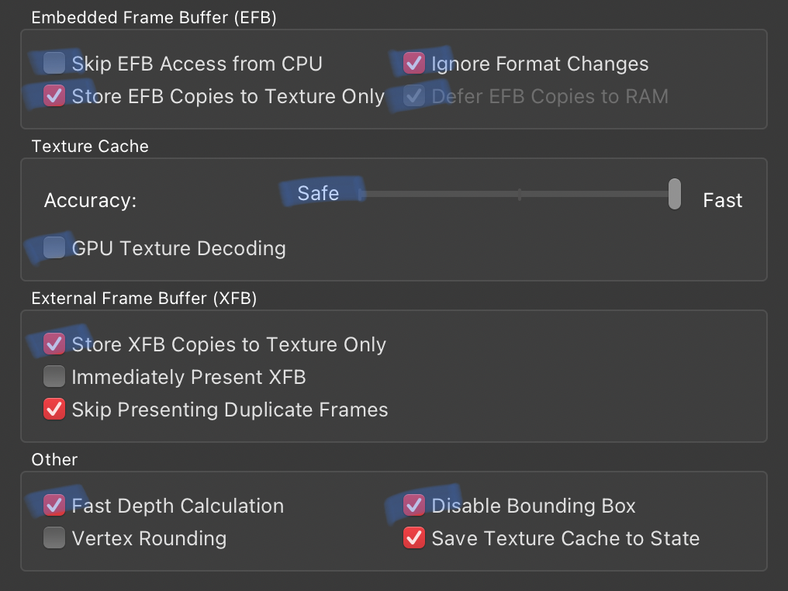Click the Fast label beside the slider
Screen dimensions: 788x591
[x=722, y=200]
